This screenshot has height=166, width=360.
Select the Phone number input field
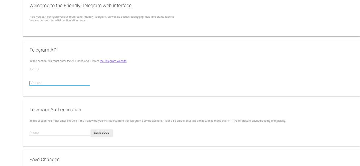pyautogui.click(x=60, y=133)
